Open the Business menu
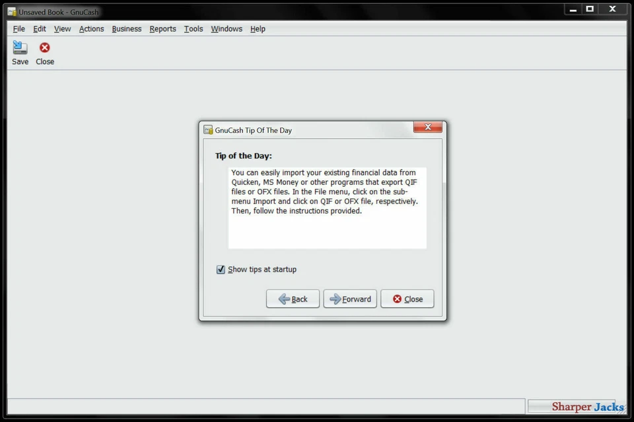This screenshot has height=422, width=634. pos(126,28)
